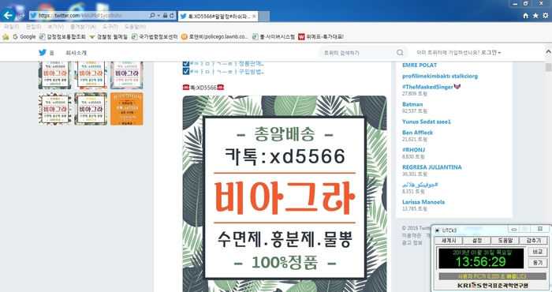
Task: Open the favorites star icon
Action: click(535, 16)
